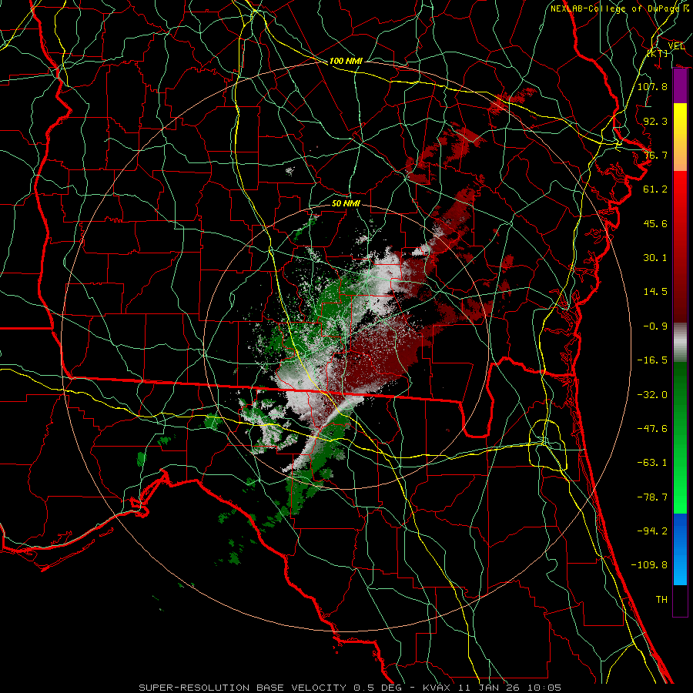Click the green band of the color bar
Screen dimensions: 693x693
pyautogui.click(x=680, y=437)
